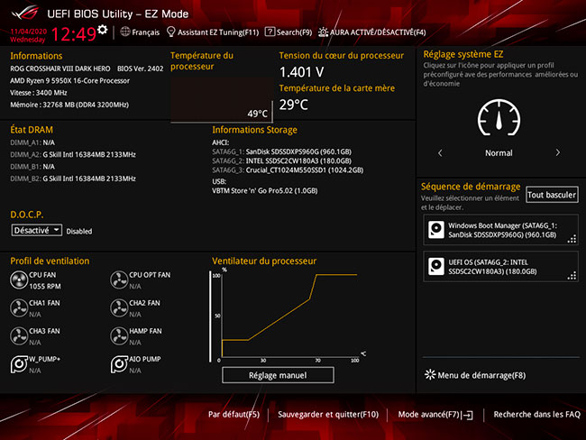Click the Tout basculer button
This screenshot has width=586, height=440.
click(552, 195)
